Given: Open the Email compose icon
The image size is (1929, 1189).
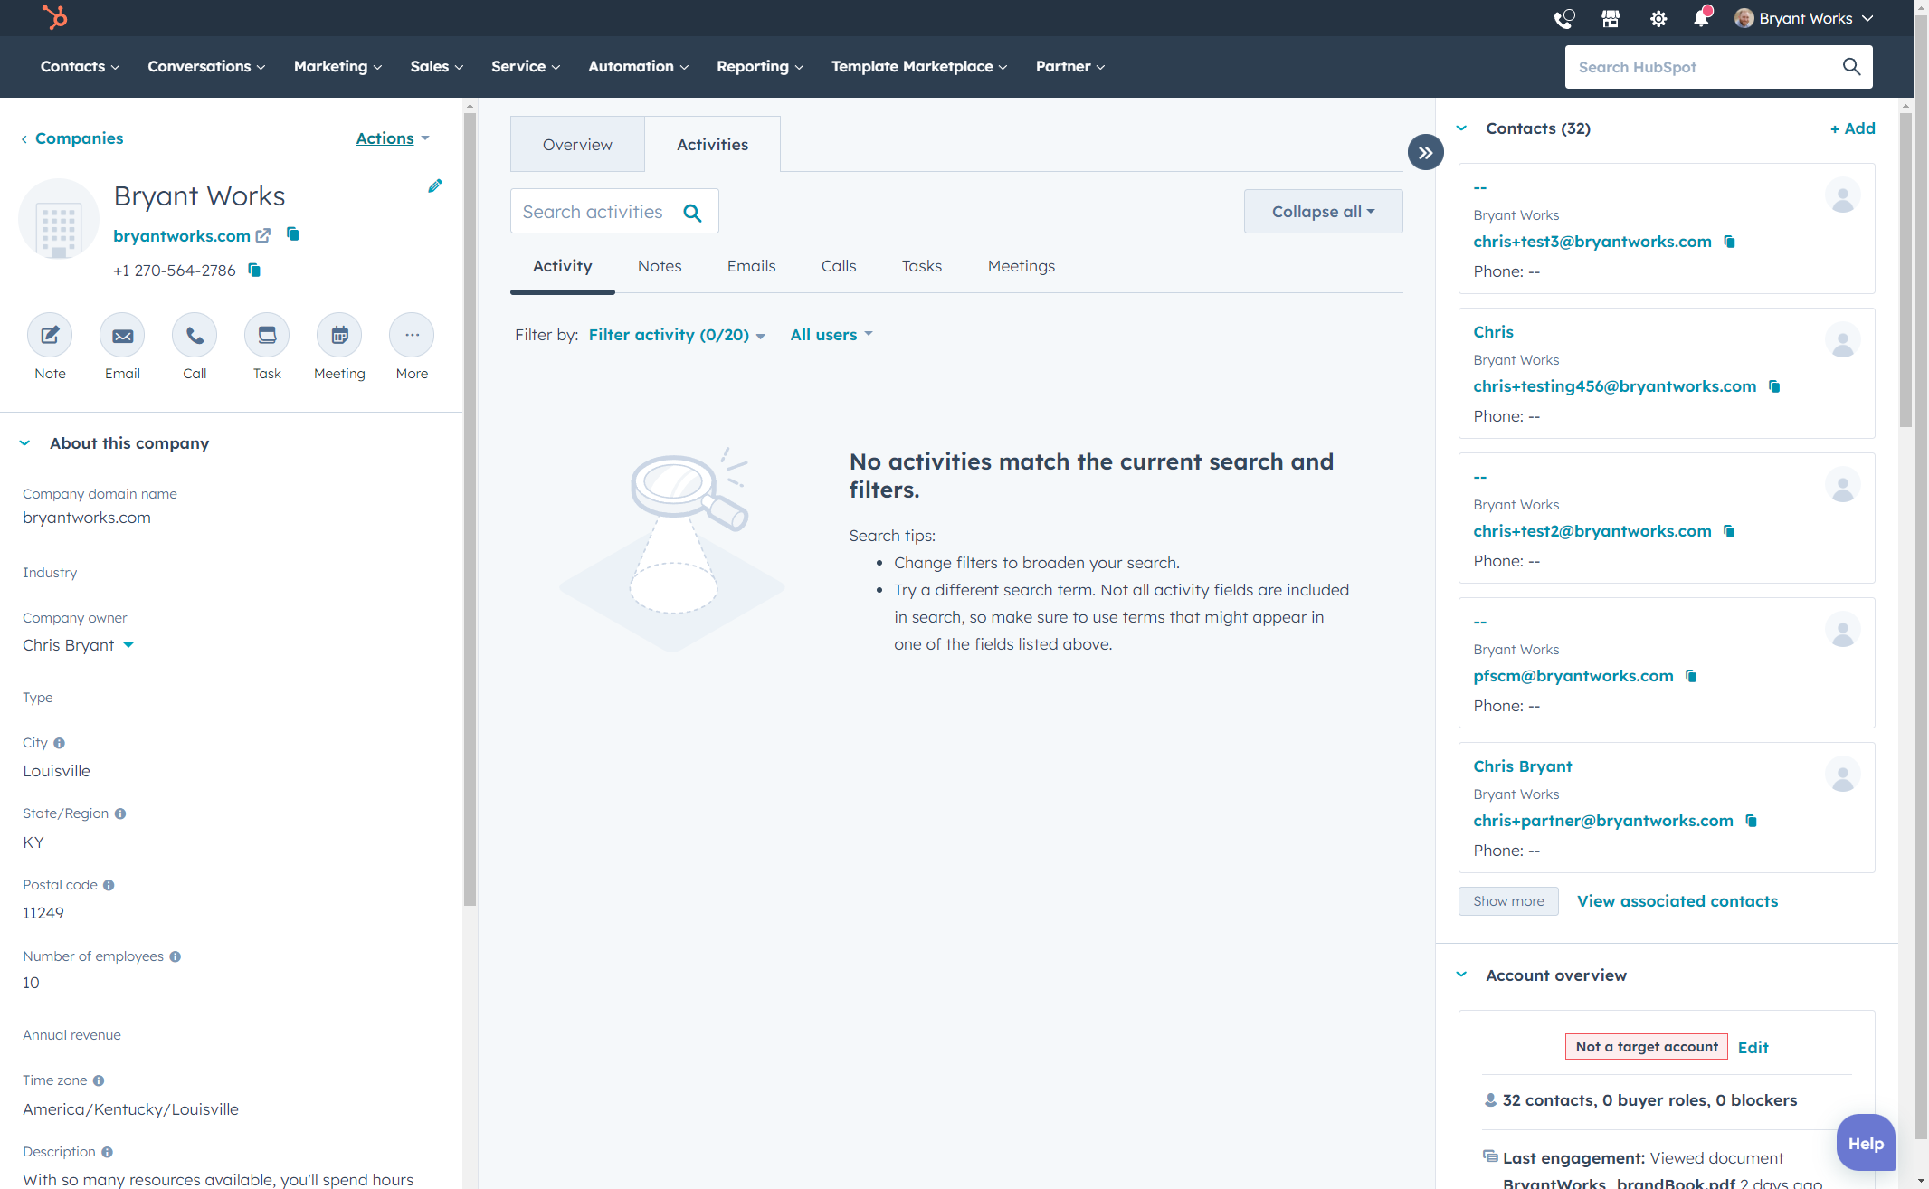Looking at the screenshot, I should pyautogui.click(x=122, y=335).
